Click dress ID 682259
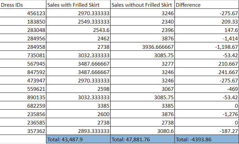This screenshot has height=144, width=239. [x=23, y=106]
